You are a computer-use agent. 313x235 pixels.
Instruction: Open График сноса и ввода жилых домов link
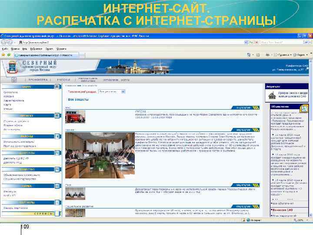pyautogui.click(x=293, y=94)
